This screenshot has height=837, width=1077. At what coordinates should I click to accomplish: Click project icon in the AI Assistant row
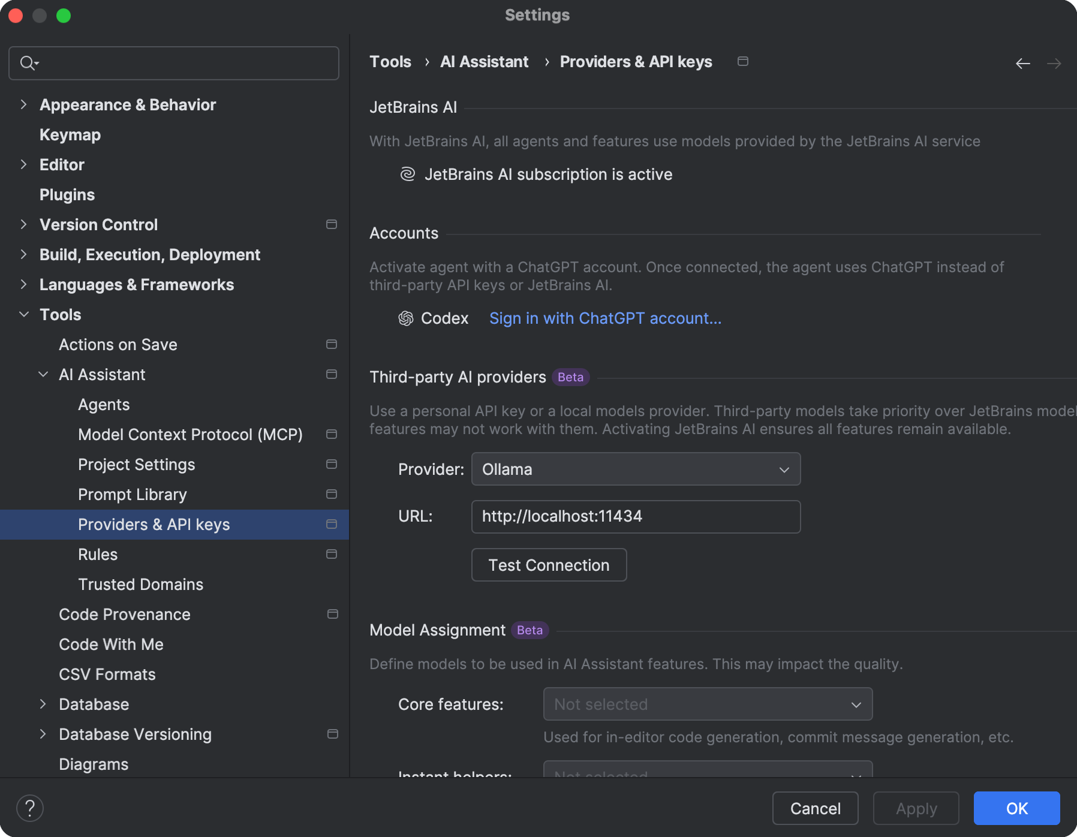coord(332,374)
